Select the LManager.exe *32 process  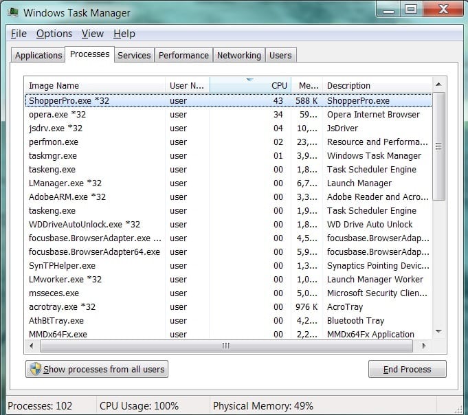point(228,183)
